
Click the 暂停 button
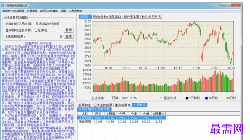point(69,30)
